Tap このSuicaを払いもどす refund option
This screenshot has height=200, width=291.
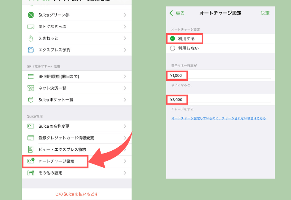77,194
